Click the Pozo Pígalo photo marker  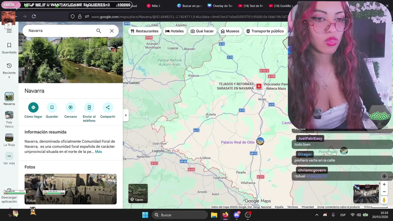[x=344, y=151]
